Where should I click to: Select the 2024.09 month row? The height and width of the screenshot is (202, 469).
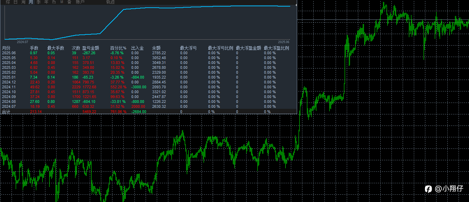click(x=148, y=97)
